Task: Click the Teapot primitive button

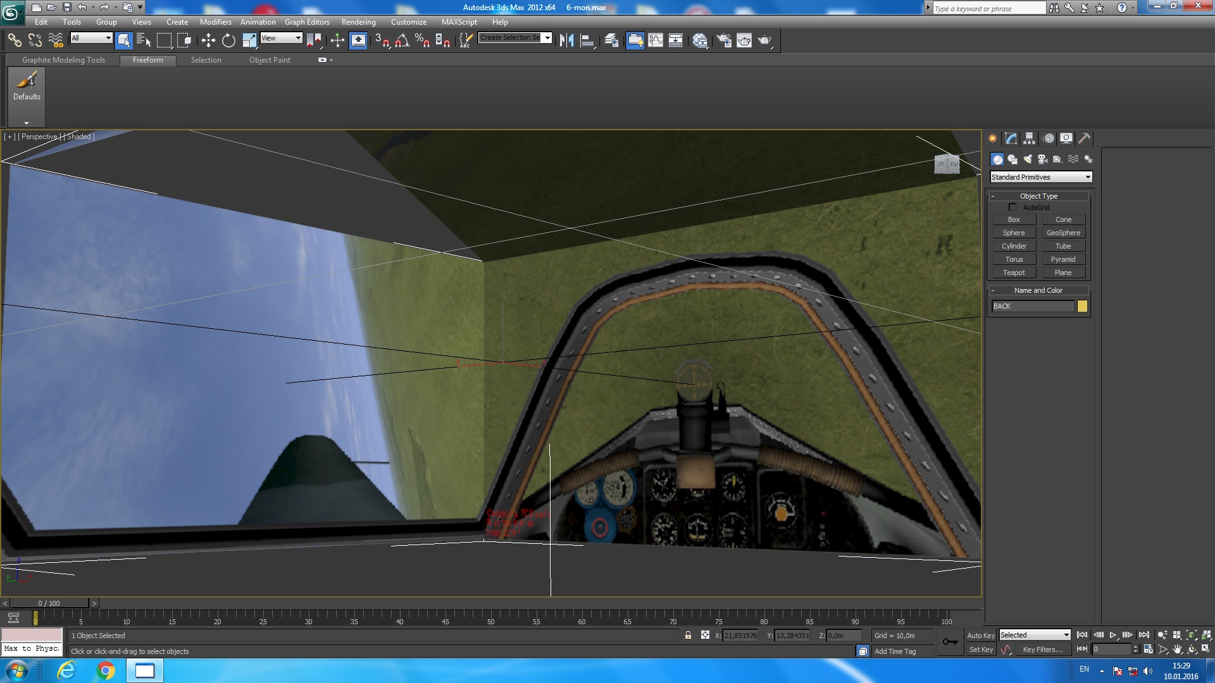Action: tap(1013, 273)
